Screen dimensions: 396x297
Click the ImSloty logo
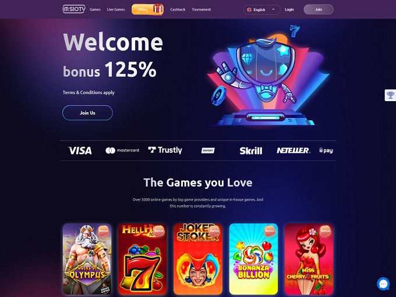point(74,9)
